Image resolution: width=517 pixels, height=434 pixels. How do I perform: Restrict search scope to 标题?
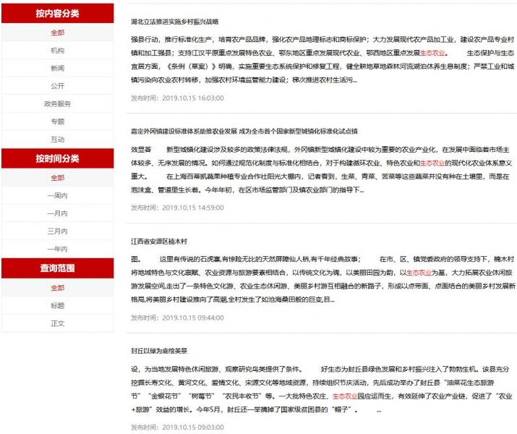pos(57,305)
